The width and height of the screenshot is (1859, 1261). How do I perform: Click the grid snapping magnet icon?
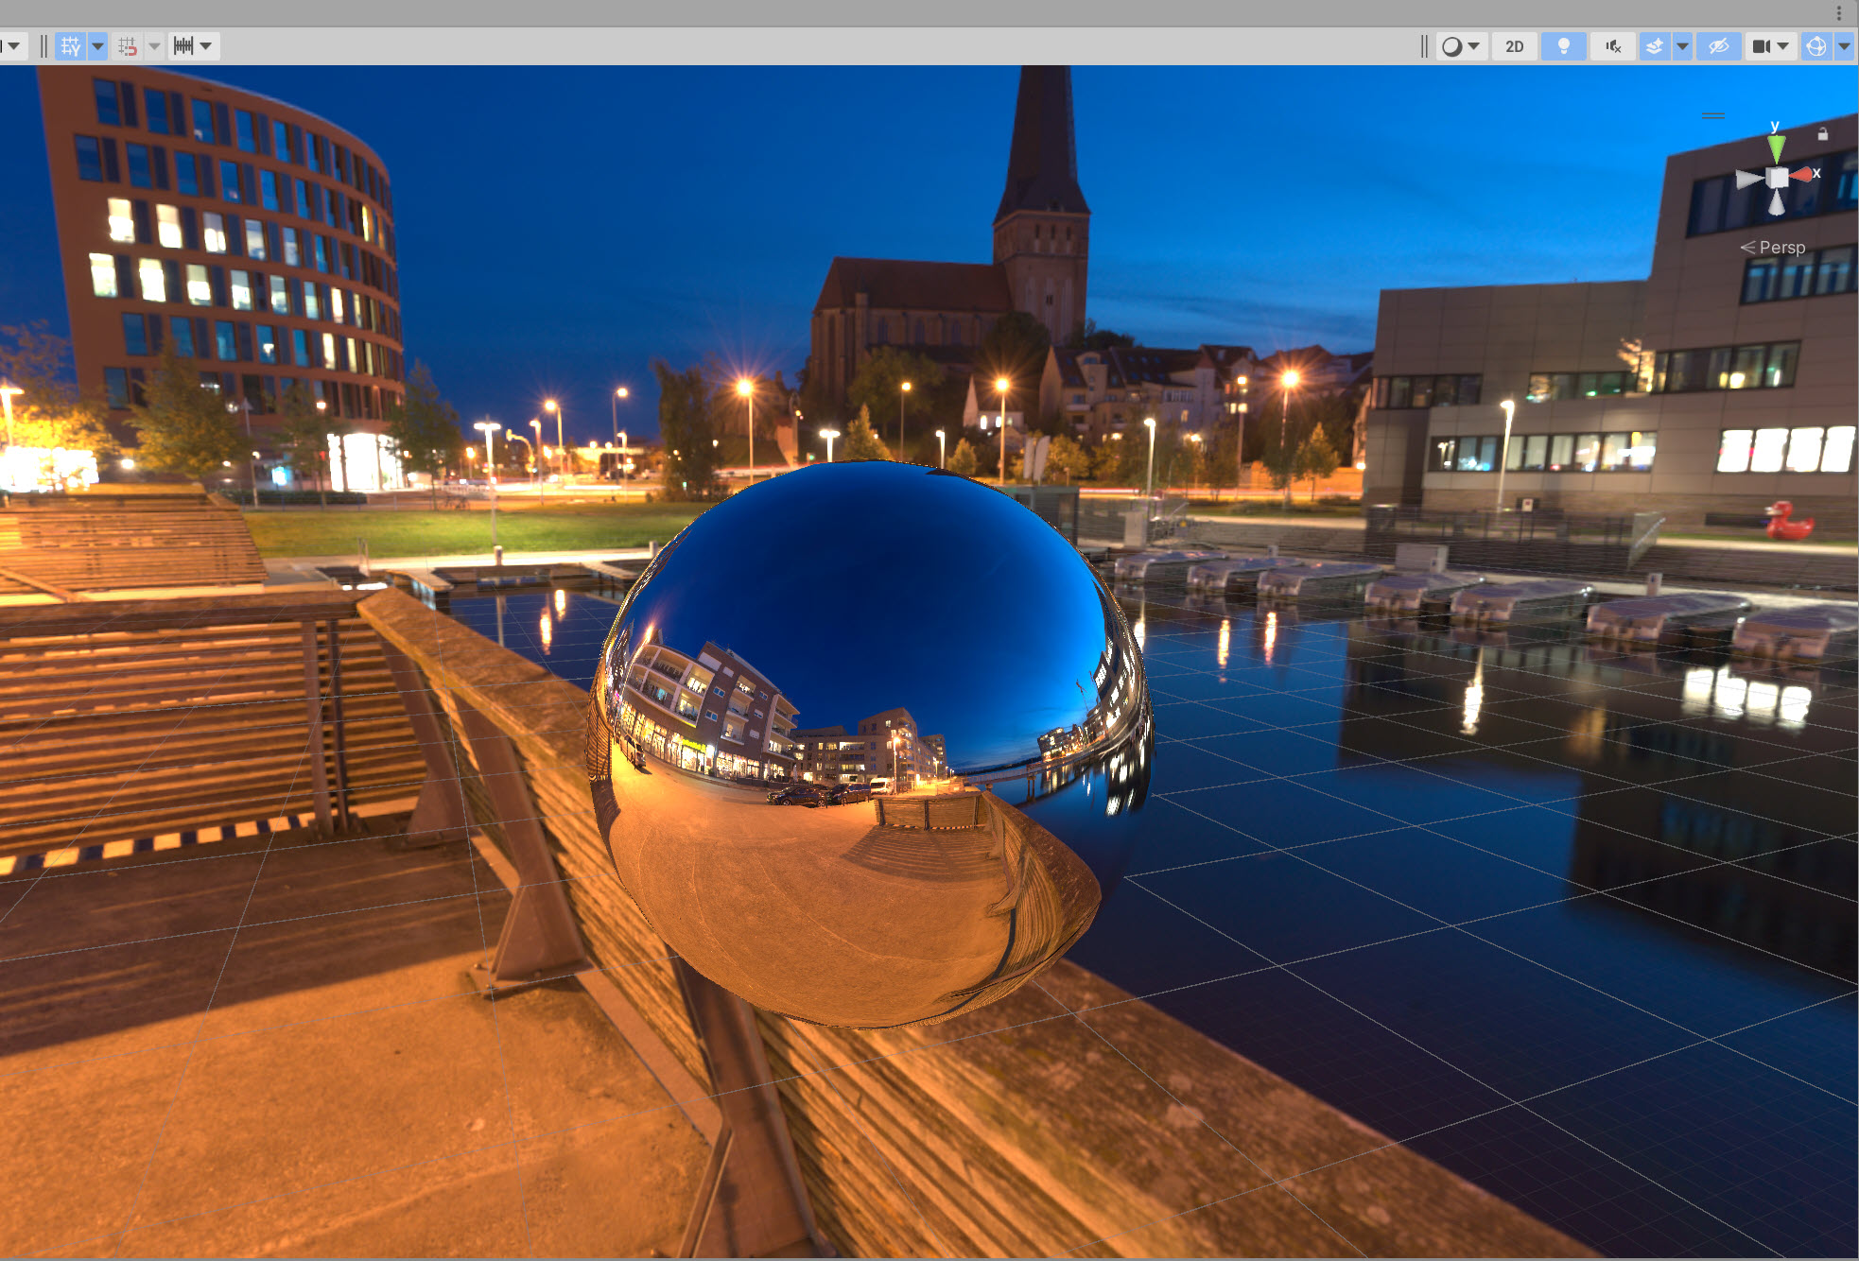coord(128,46)
